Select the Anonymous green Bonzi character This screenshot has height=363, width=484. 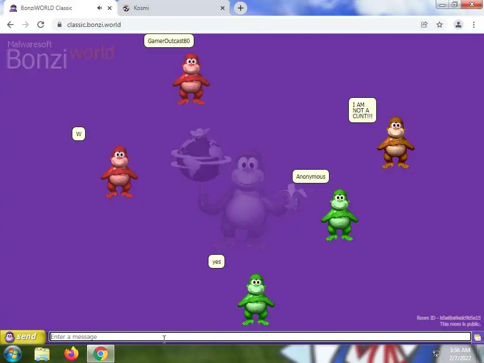click(339, 215)
